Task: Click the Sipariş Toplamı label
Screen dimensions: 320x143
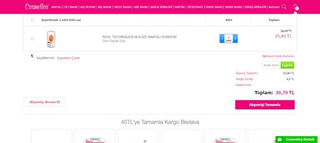Action: click(x=247, y=73)
